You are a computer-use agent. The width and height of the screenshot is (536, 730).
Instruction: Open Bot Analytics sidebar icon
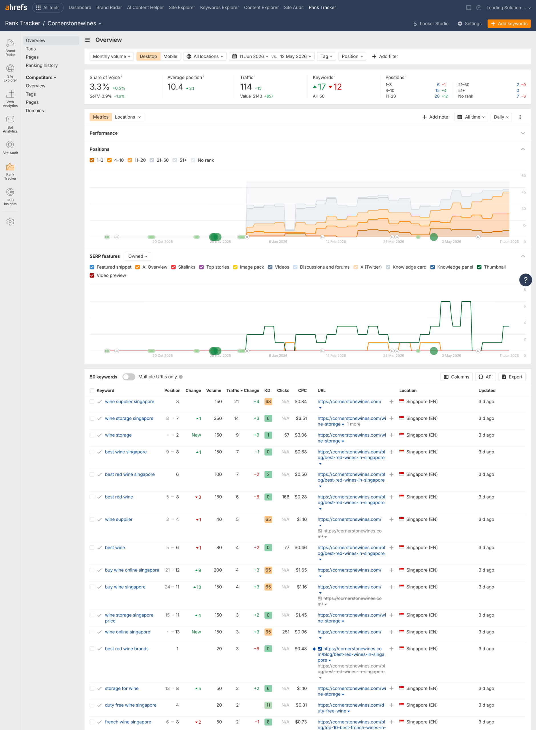pos(10,124)
